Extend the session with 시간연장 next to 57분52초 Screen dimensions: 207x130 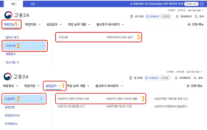(165, 78)
